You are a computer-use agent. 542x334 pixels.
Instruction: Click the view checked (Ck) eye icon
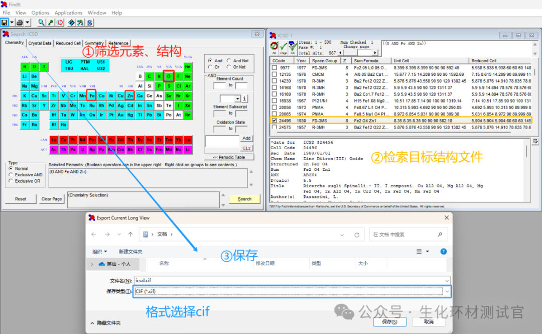(x=293, y=47)
